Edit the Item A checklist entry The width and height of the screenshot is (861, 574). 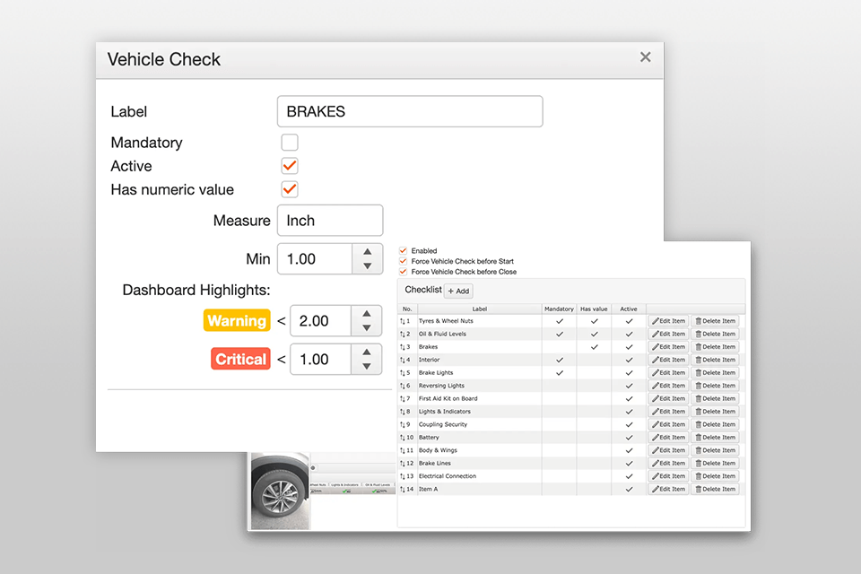tap(668, 489)
